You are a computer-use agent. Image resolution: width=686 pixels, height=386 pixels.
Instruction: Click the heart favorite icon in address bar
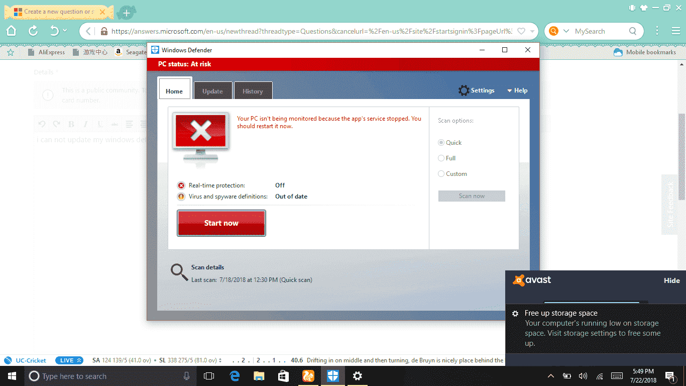click(521, 31)
